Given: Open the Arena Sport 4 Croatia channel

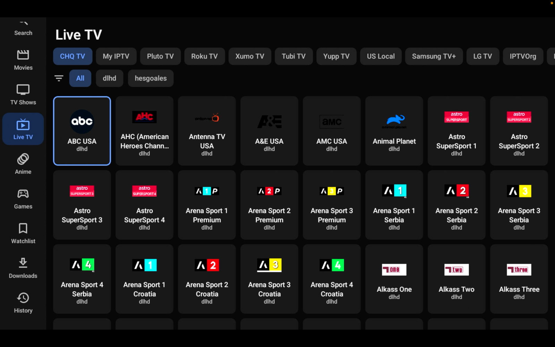Looking at the screenshot, I should [x=332, y=279].
